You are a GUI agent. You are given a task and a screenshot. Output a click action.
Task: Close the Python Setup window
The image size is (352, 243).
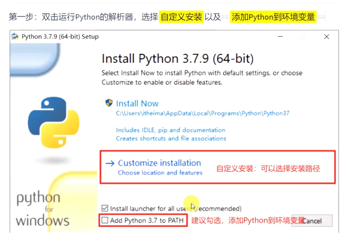coord(326,37)
